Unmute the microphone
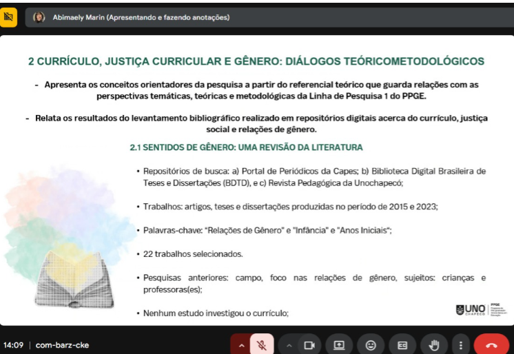514x354 pixels. [261, 344]
